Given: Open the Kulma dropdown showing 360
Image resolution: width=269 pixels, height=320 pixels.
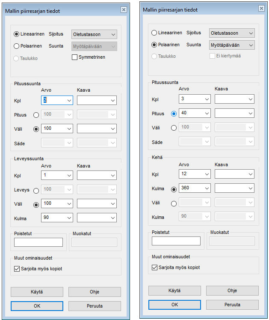Looking at the screenshot, I should tap(207, 188).
